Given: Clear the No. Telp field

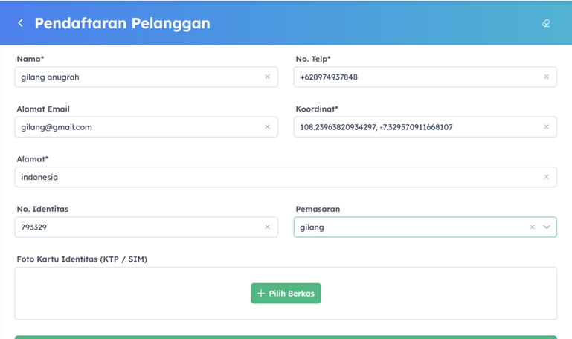Looking at the screenshot, I should [546, 77].
